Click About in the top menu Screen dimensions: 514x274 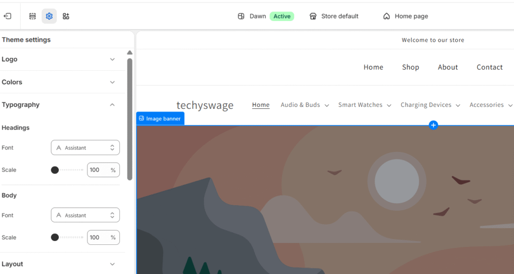[448, 67]
